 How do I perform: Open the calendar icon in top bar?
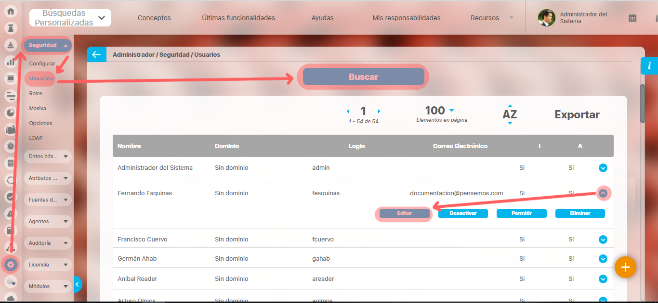click(632, 18)
